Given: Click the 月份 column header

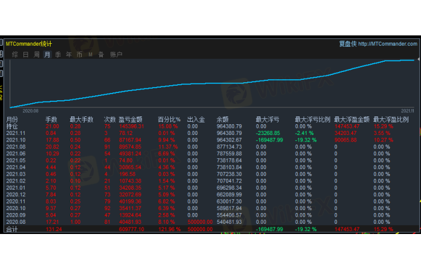Looking at the screenshot, I should [12, 120].
